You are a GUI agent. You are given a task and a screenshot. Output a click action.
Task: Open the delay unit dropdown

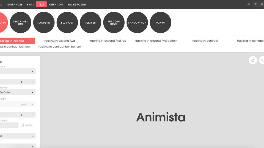[27, 115]
